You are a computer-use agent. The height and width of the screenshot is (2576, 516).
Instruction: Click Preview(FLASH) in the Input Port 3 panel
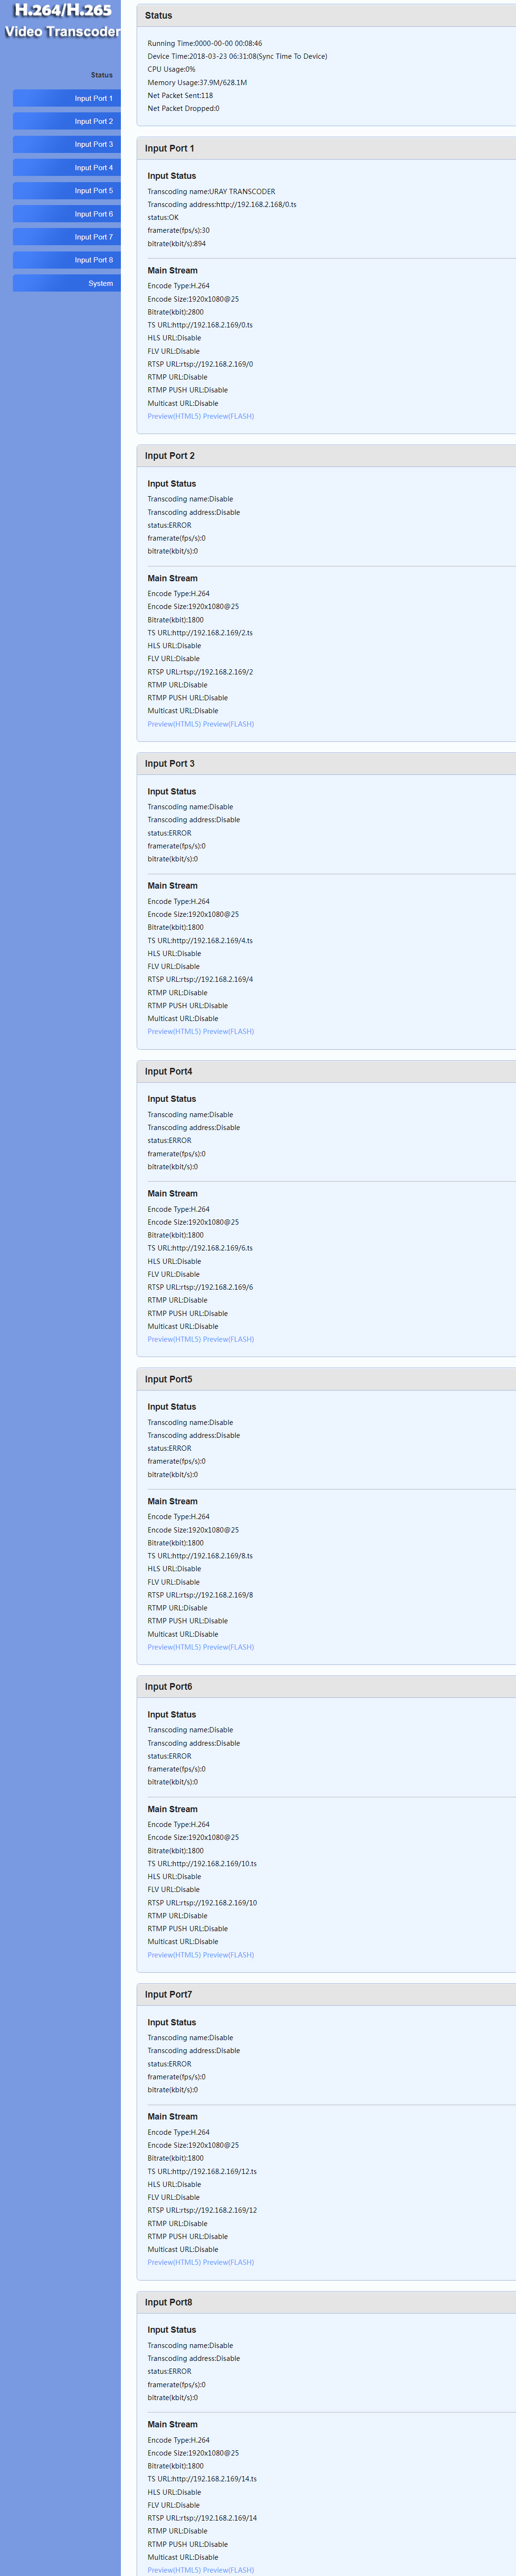point(228,1031)
